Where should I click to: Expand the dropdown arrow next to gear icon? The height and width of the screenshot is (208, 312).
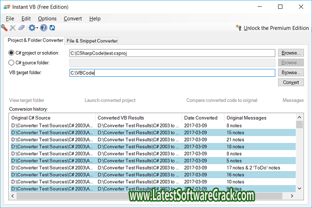[x=37, y=28]
